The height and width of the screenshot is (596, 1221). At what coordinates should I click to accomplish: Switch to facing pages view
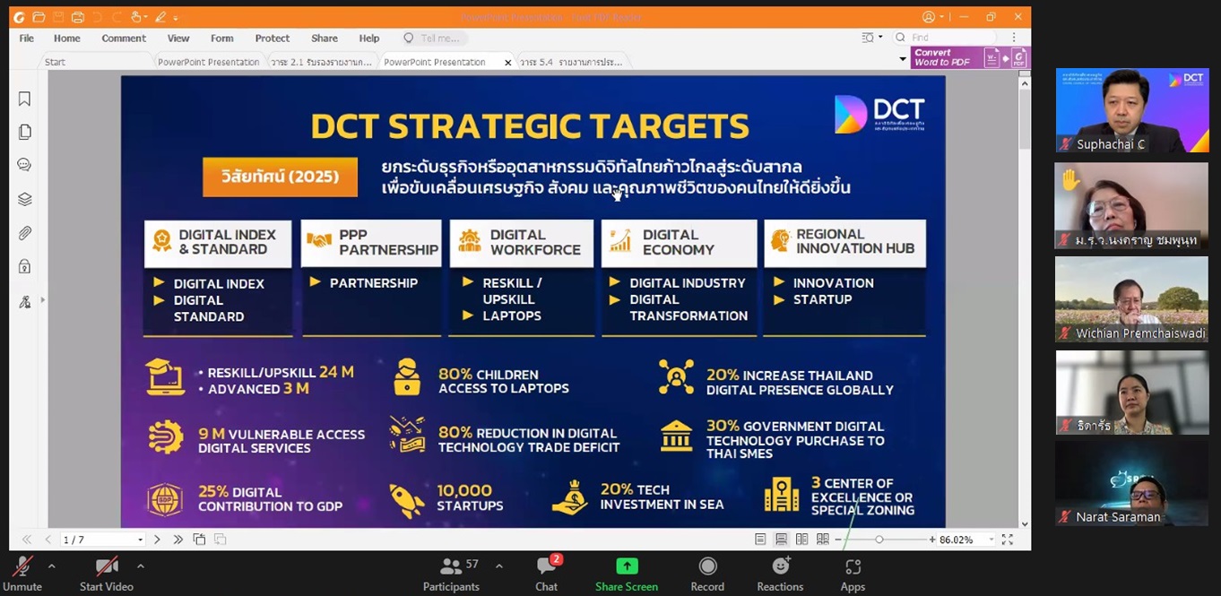[801, 540]
